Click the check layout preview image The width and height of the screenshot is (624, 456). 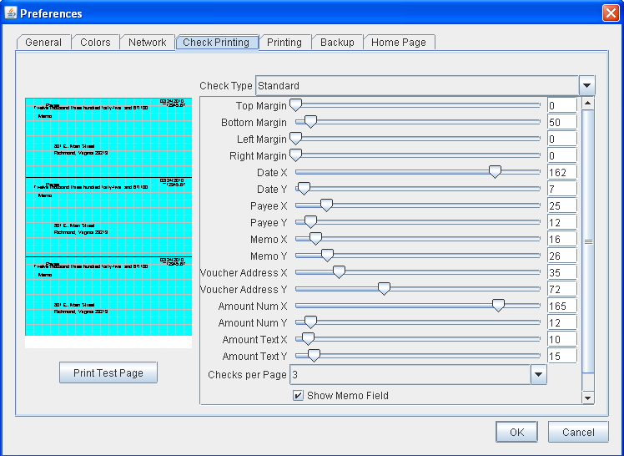(108, 223)
